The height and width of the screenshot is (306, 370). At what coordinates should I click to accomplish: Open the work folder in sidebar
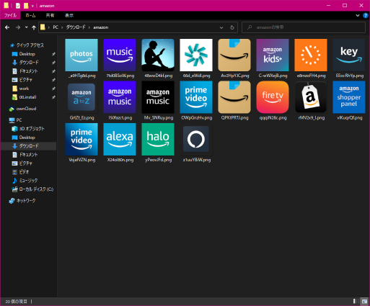pyautogui.click(x=24, y=89)
